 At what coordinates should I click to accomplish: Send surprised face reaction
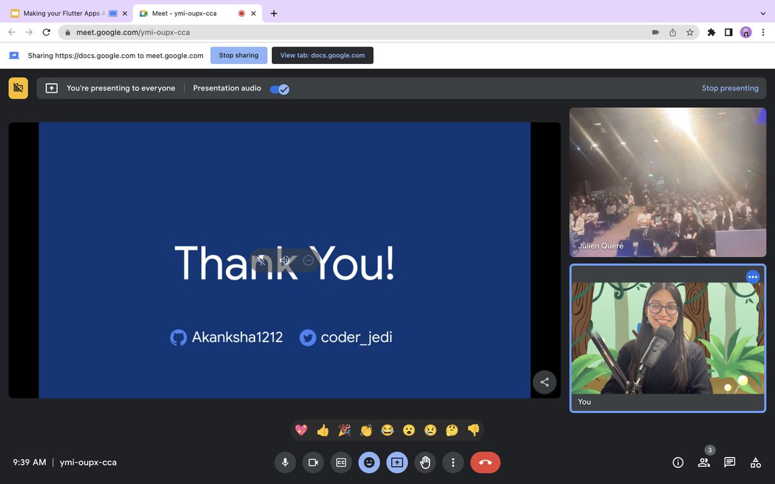[409, 430]
